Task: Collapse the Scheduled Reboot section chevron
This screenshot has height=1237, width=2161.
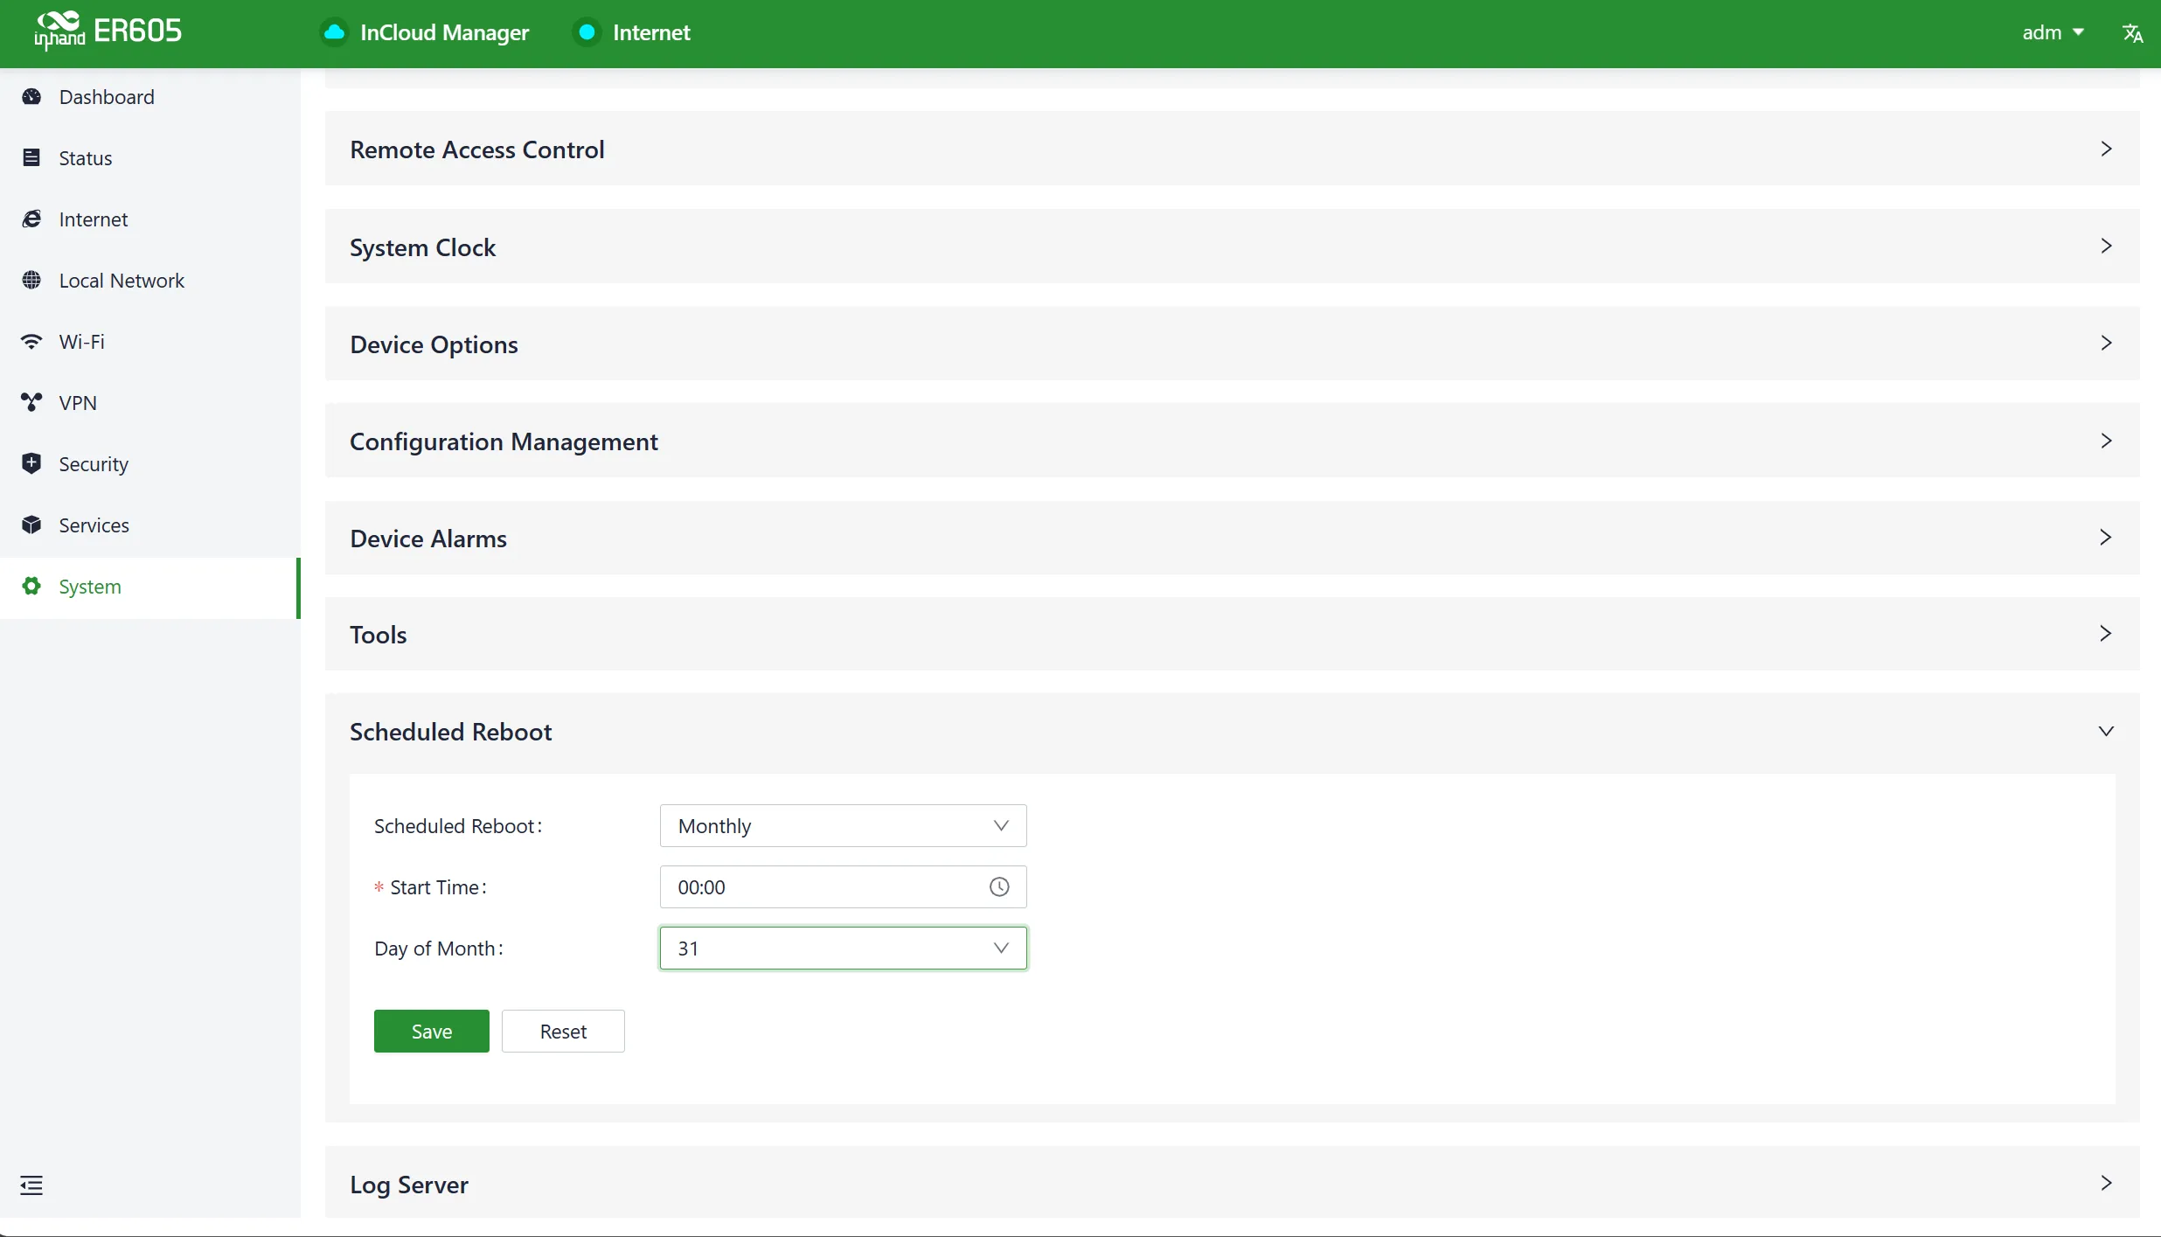Action: [x=2106, y=731]
